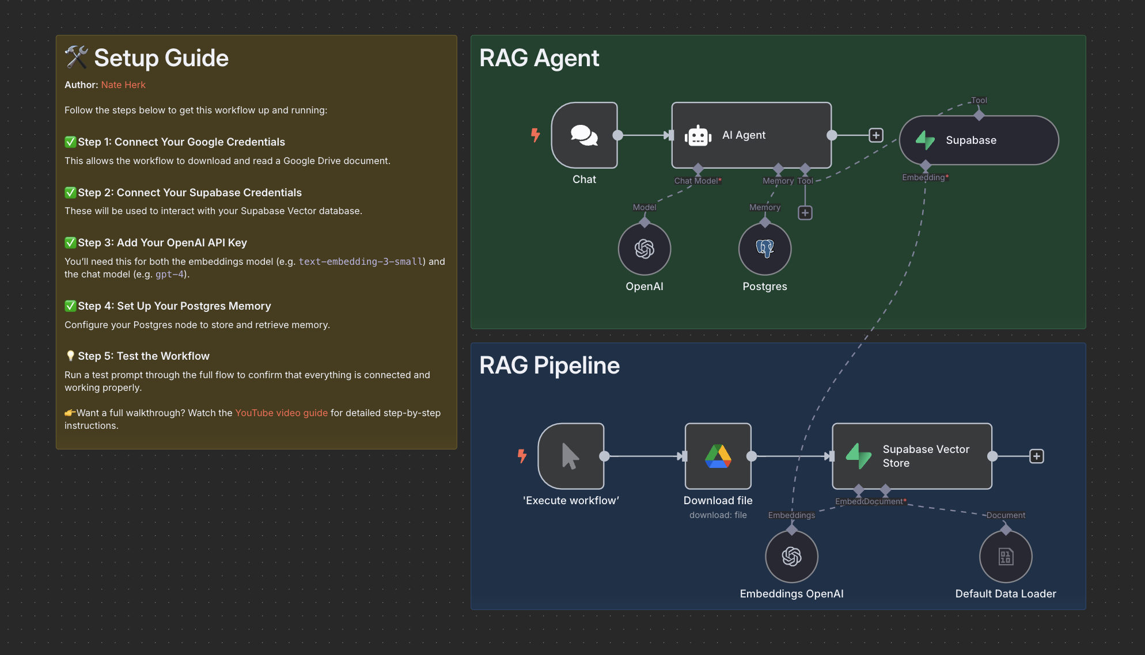This screenshot has height=655, width=1145.
Task: Select the Postgres memory node
Action: 764,249
